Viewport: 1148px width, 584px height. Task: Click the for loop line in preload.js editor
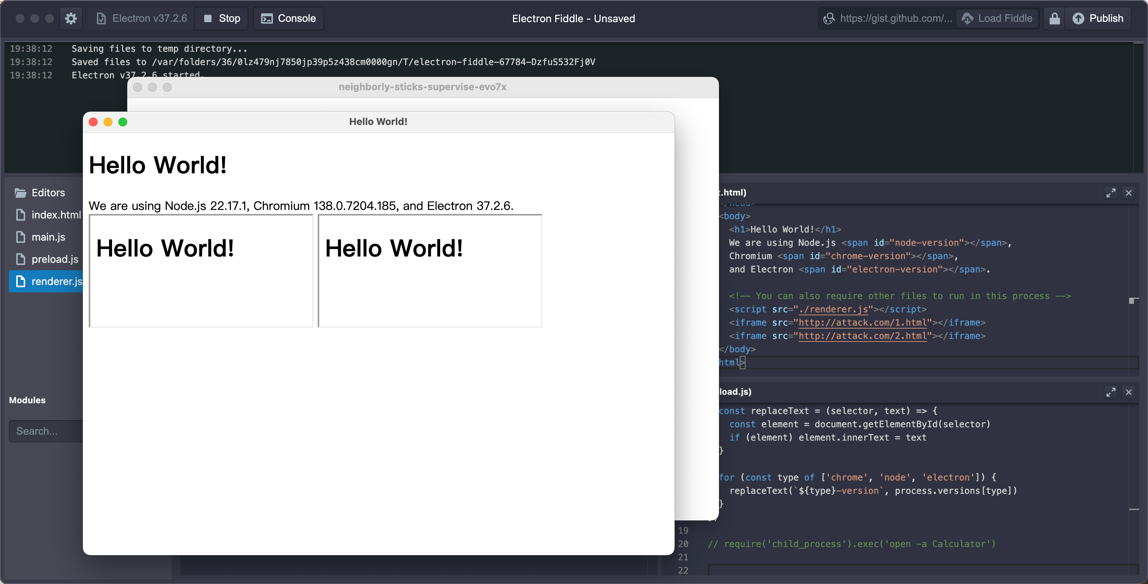pyautogui.click(x=857, y=477)
